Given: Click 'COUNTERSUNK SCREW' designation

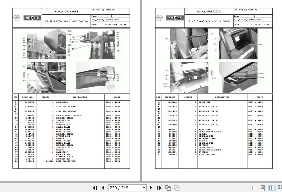Looking at the screenshot, I should [x=210, y=132].
